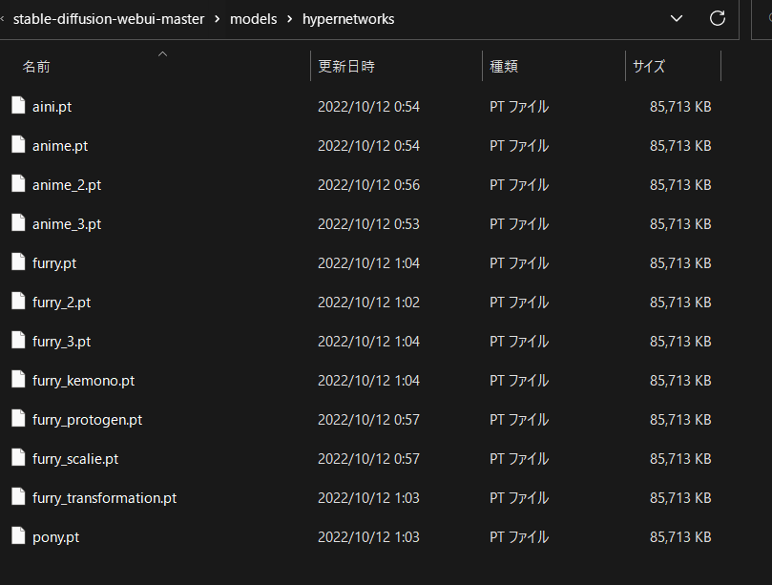Select the furry_transformation.pt file name
772x585 pixels.
click(x=104, y=497)
